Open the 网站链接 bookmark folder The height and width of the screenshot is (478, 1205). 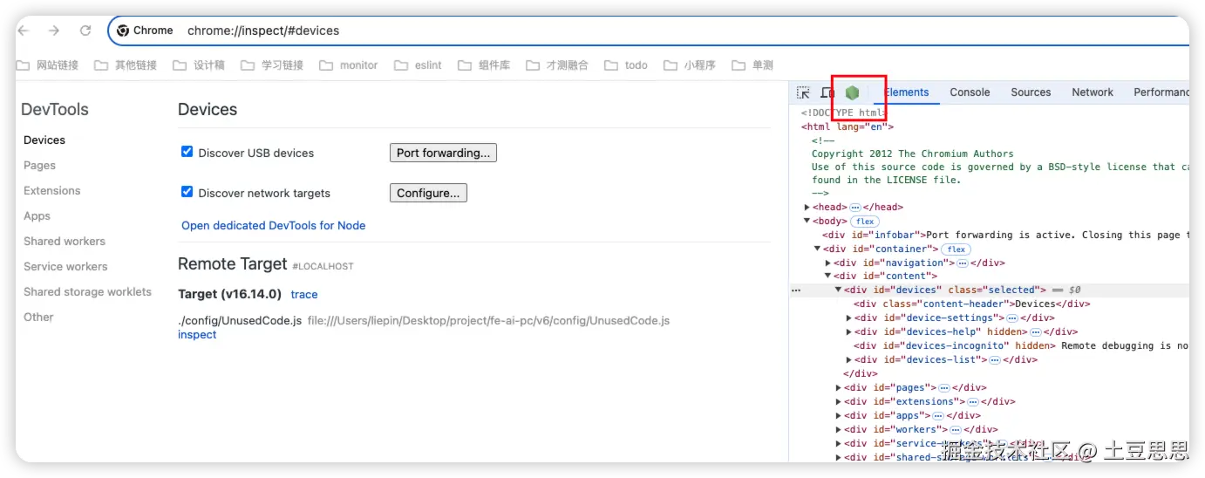[48, 65]
